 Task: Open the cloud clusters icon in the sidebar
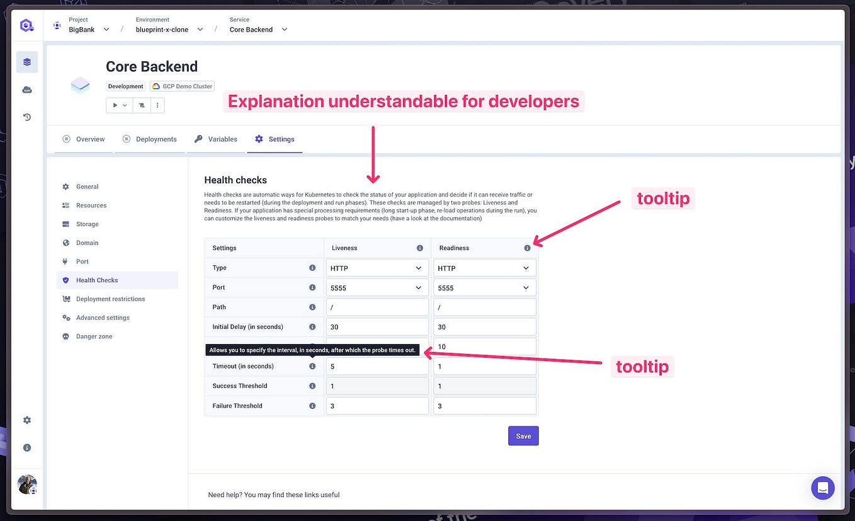click(x=26, y=89)
